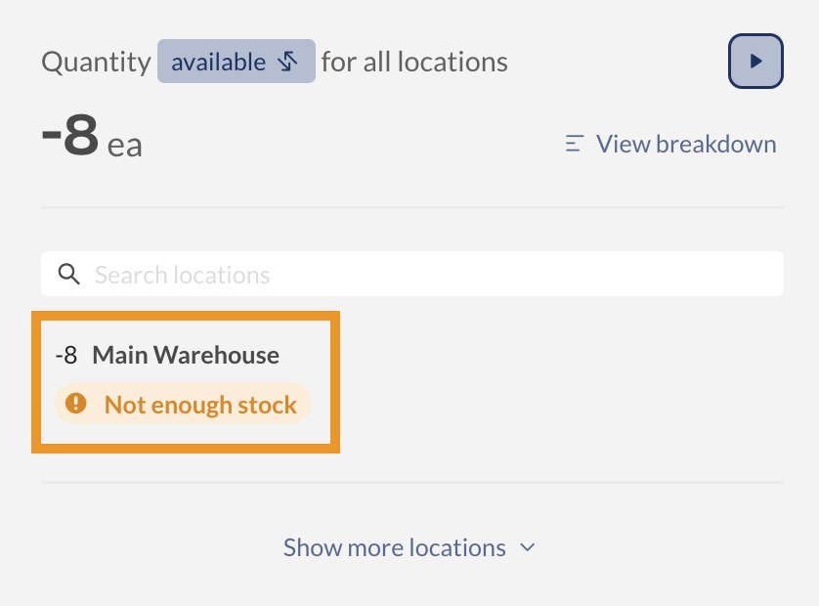The height and width of the screenshot is (606, 819).
Task: Toggle quantity from 'available' to another type
Action: (x=236, y=61)
